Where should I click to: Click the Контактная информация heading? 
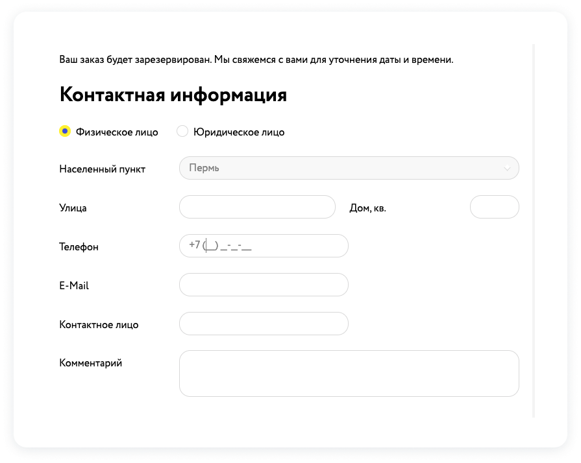(x=173, y=95)
